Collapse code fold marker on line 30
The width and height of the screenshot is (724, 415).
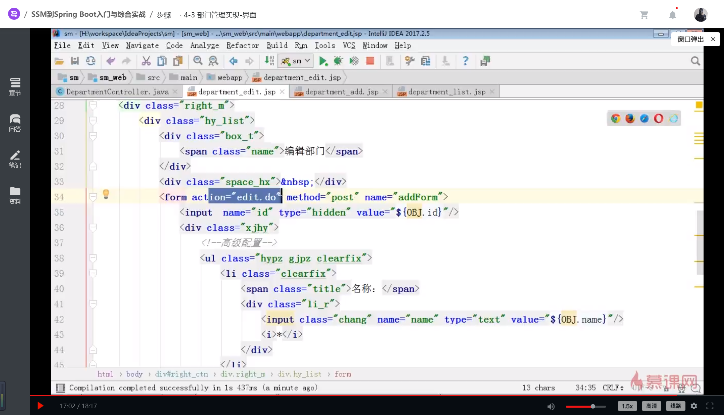(x=93, y=136)
